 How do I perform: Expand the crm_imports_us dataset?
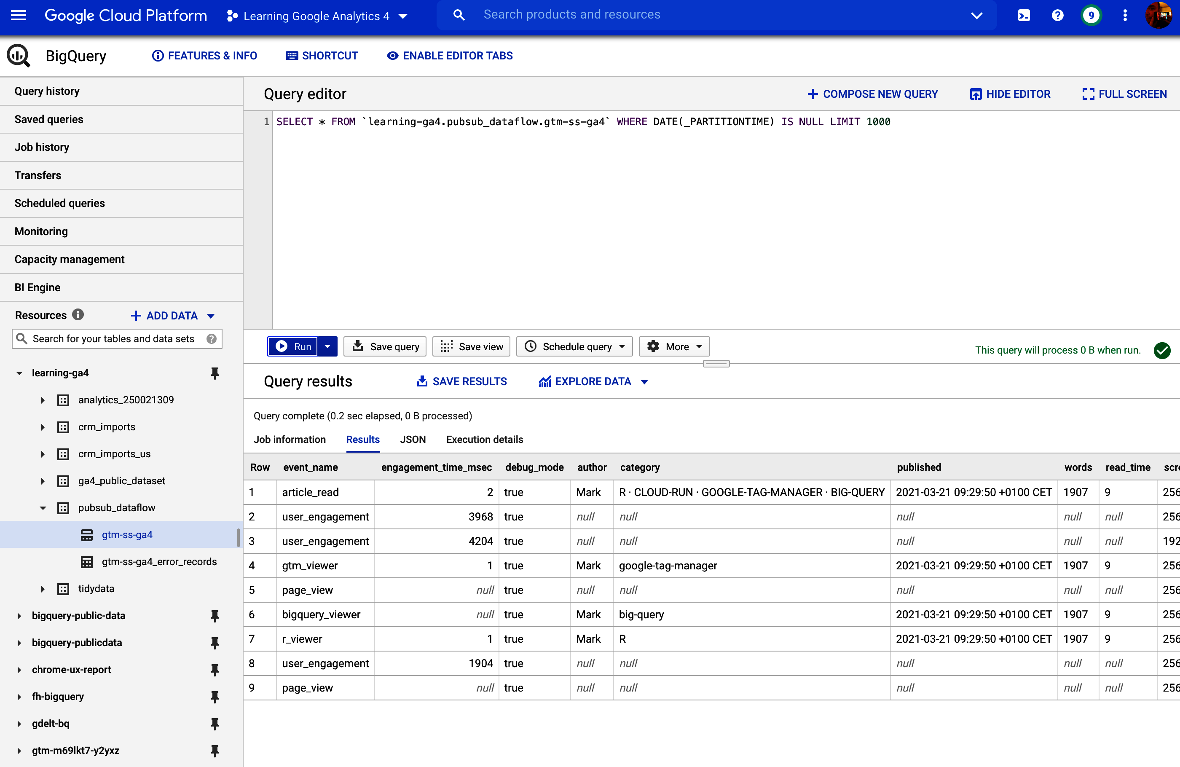click(x=43, y=454)
